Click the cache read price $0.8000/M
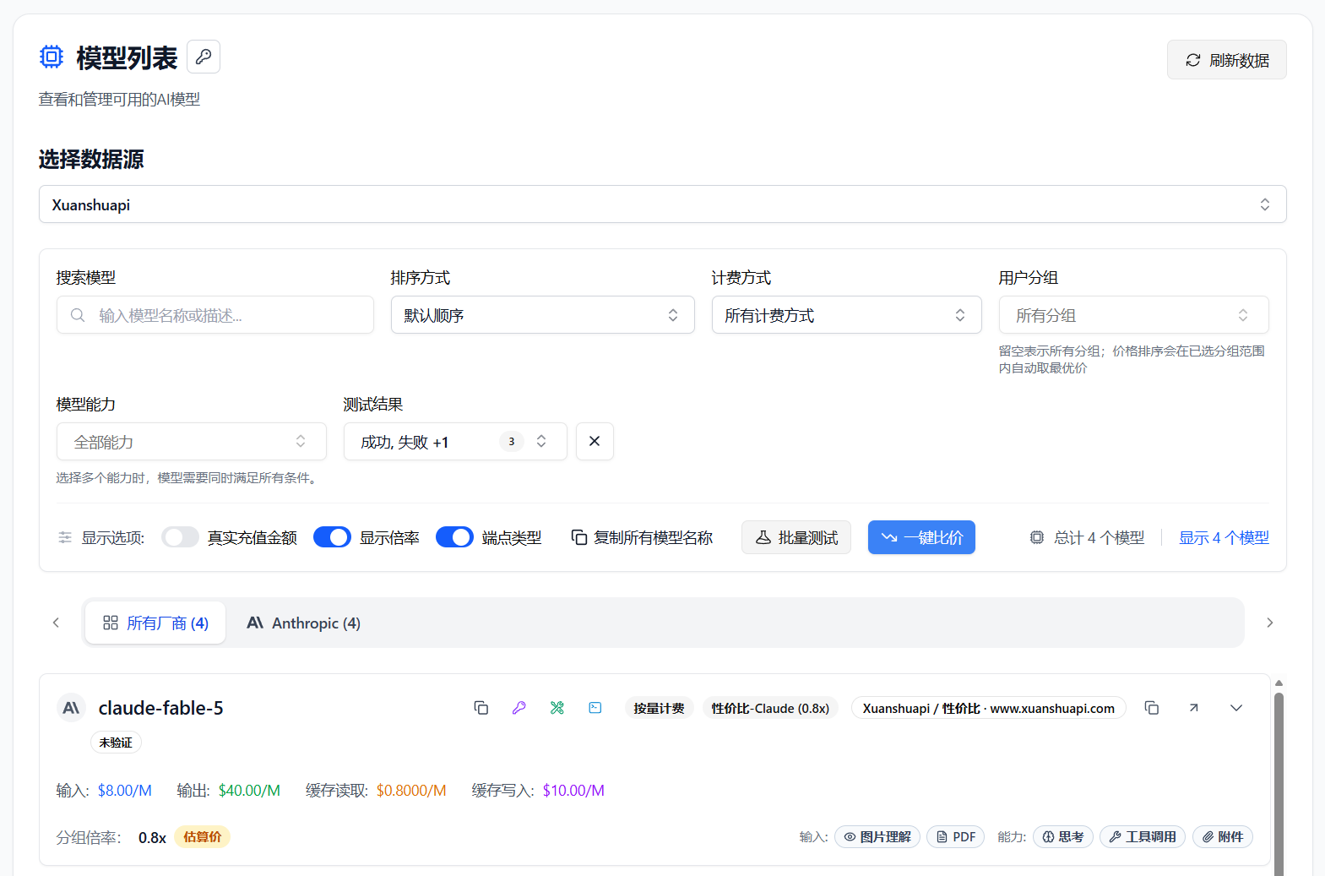The height and width of the screenshot is (876, 1325). click(x=411, y=791)
